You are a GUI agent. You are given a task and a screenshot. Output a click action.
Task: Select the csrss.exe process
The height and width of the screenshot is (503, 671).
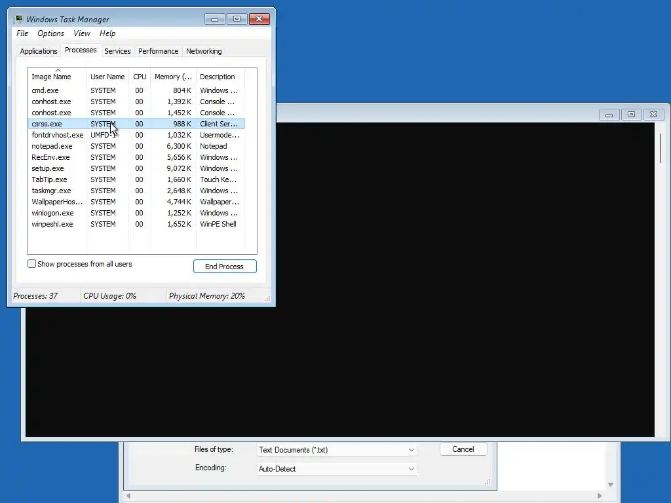click(136, 124)
